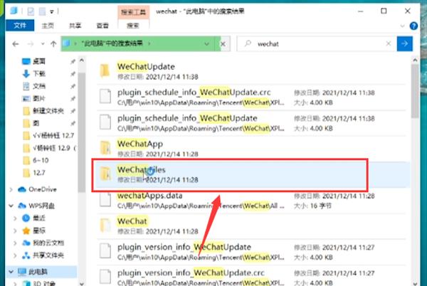Expand the 共享文件夹 tree node
427x286 pixels.
point(15,255)
